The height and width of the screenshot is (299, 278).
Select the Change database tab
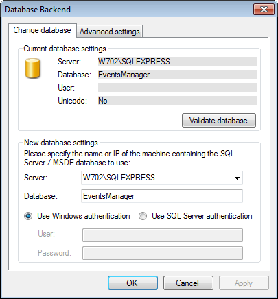click(x=43, y=30)
